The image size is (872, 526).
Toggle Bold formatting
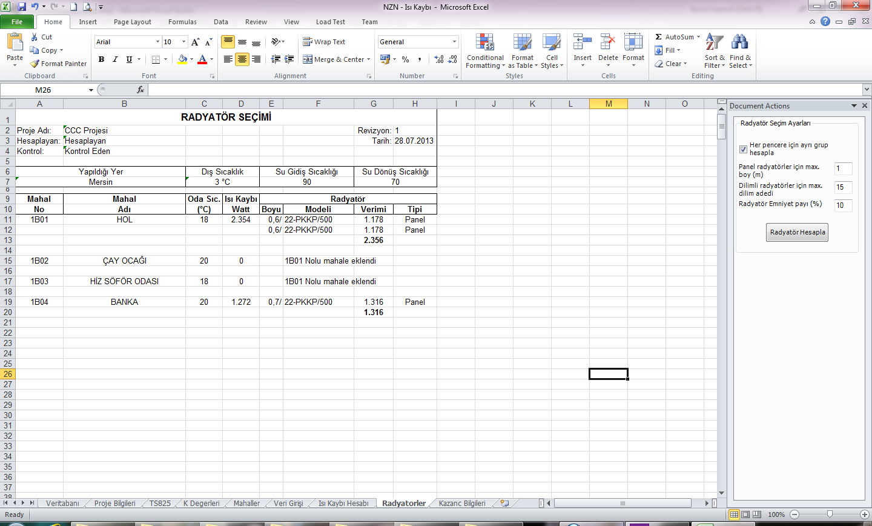click(101, 59)
